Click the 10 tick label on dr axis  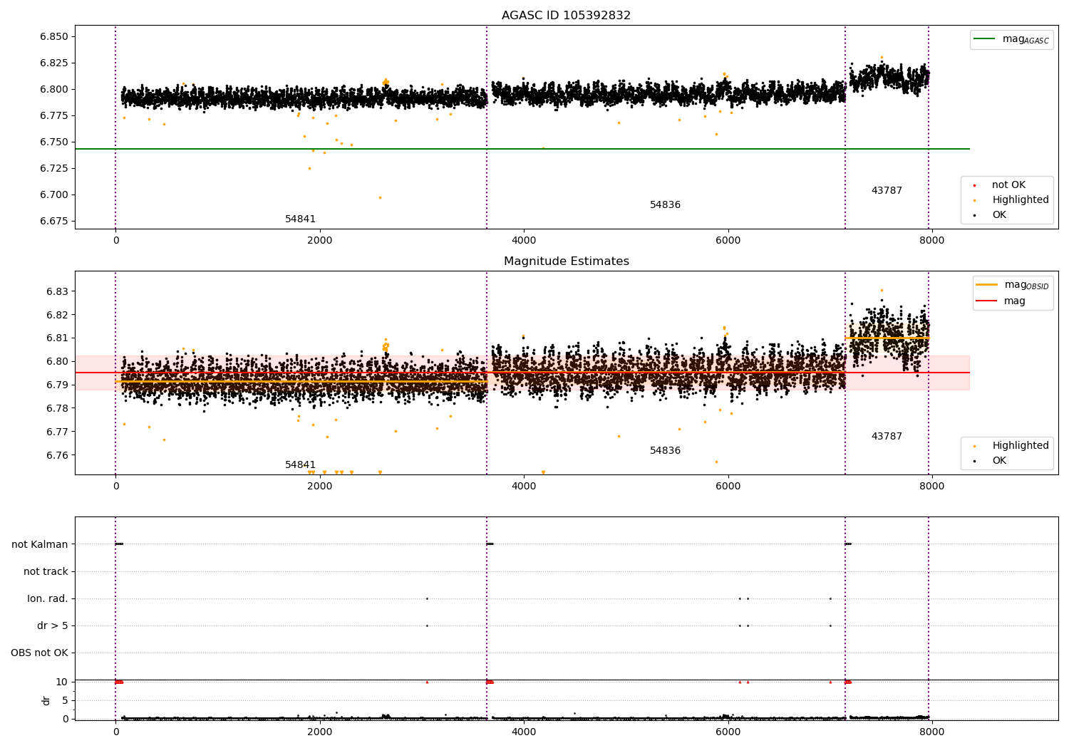pos(62,682)
